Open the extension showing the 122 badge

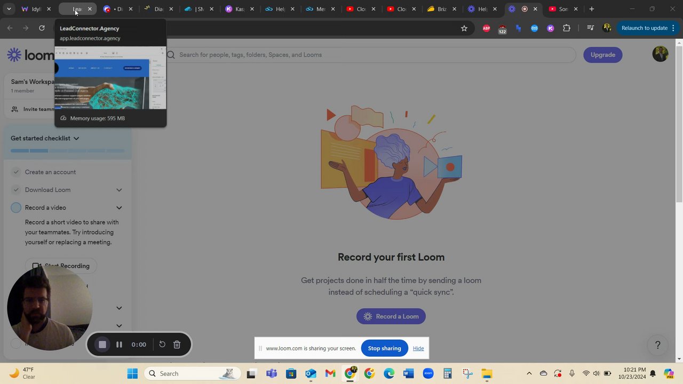click(502, 29)
